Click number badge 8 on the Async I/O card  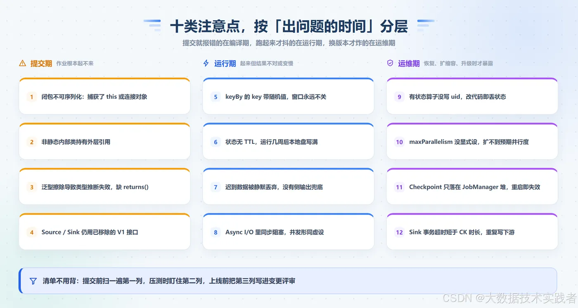pyautogui.click(x=216, y=232)
